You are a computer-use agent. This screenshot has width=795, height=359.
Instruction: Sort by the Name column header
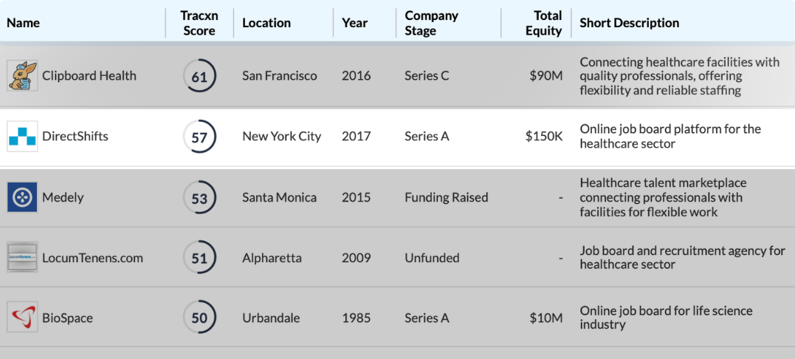[x=24, y=23]
